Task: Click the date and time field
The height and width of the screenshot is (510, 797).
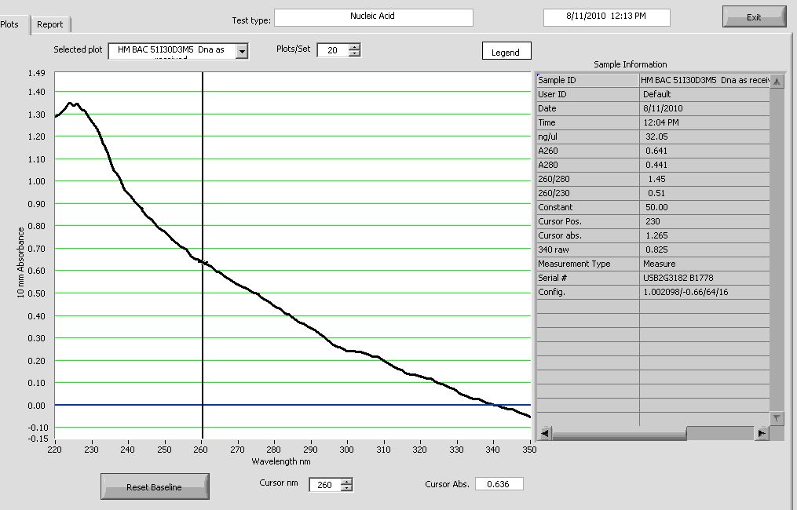Action: pyautogui.click(x=606, y=16)
